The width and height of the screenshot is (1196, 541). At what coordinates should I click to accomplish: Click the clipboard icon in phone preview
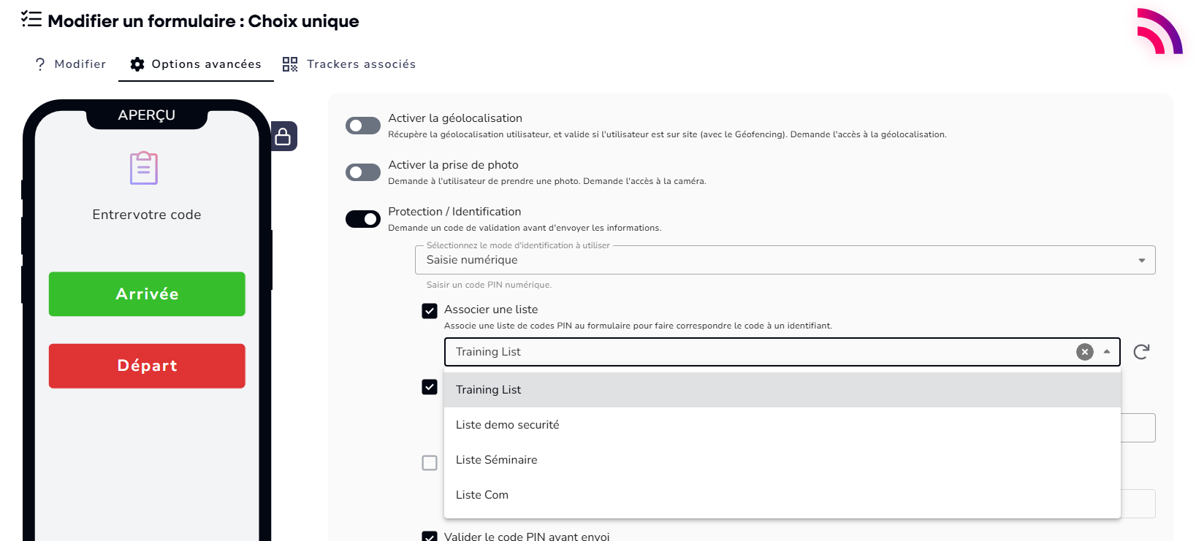coord(144,168)
